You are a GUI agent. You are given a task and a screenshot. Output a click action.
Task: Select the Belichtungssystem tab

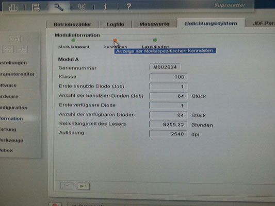point(211,23)
